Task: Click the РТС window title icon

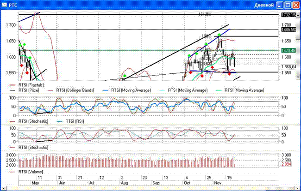Action: (x=4, y=5)
